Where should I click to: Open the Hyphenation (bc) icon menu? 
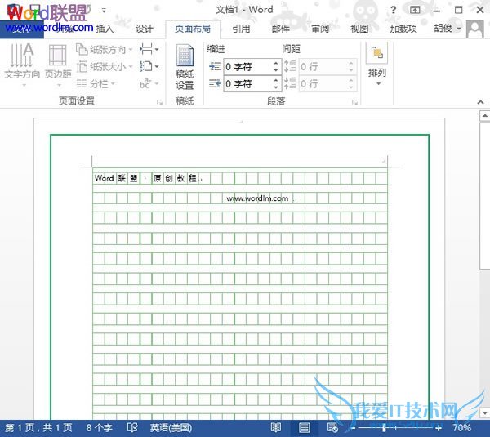coord(149,83)
